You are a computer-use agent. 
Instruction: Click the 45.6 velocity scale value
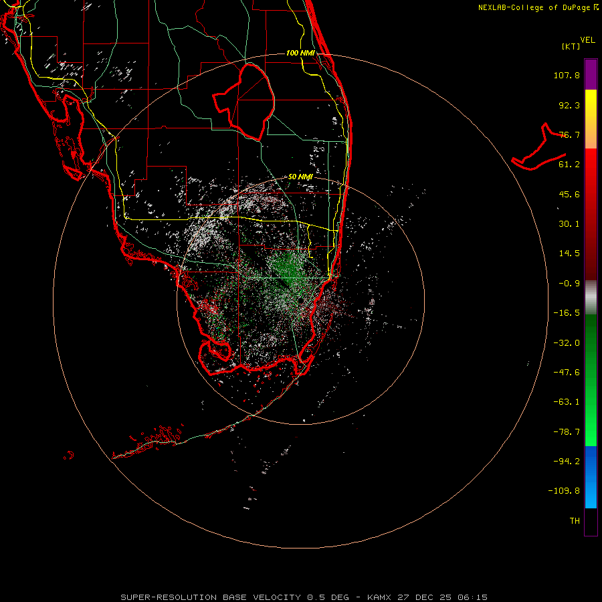[x=569, y=194]
